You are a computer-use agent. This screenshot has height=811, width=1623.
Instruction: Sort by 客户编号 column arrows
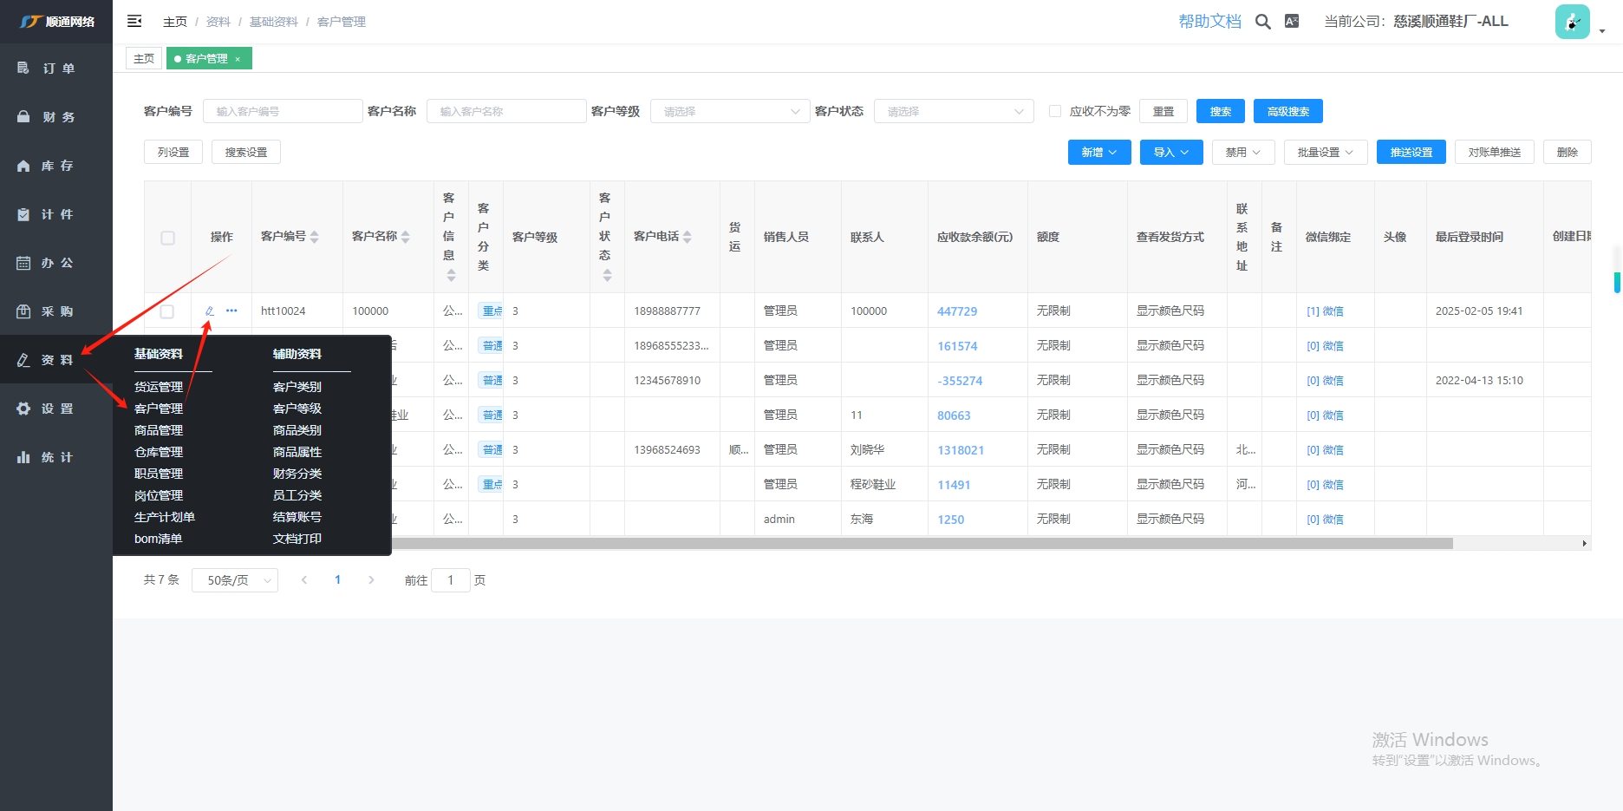[x=315, y=237]
